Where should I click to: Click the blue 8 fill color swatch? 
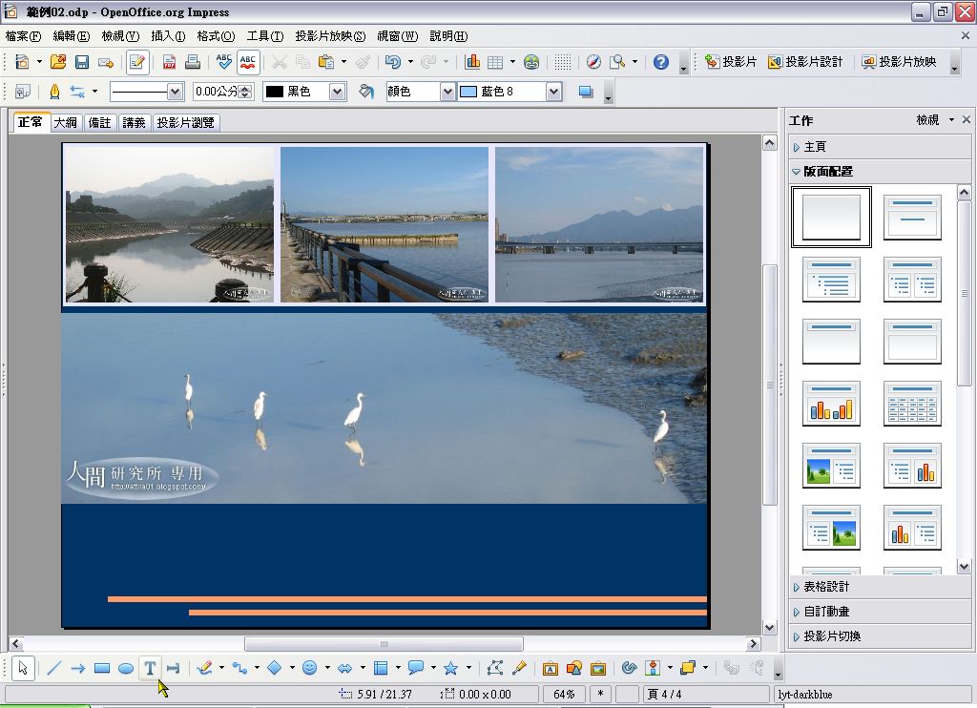[x=468, y=92]
